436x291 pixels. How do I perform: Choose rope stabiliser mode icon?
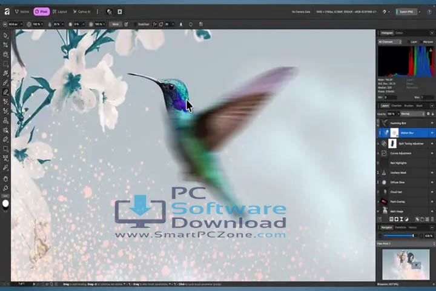[155, 24]
